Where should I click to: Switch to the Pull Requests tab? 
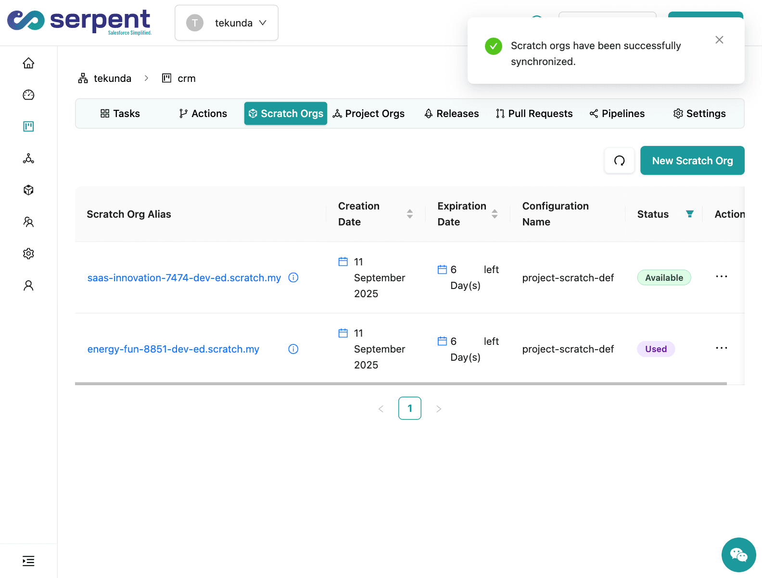[534, 114]
